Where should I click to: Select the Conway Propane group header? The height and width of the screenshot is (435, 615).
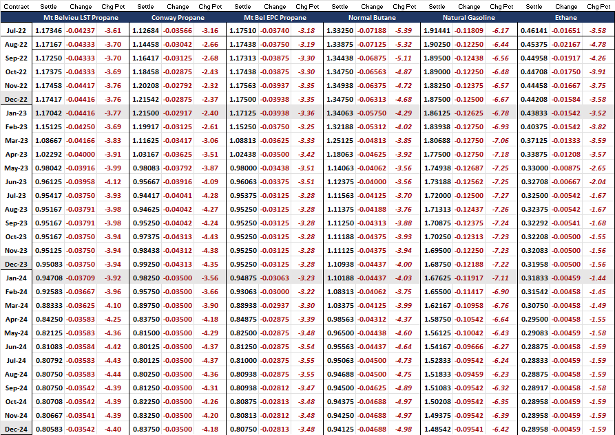click(x=178, y=18)
